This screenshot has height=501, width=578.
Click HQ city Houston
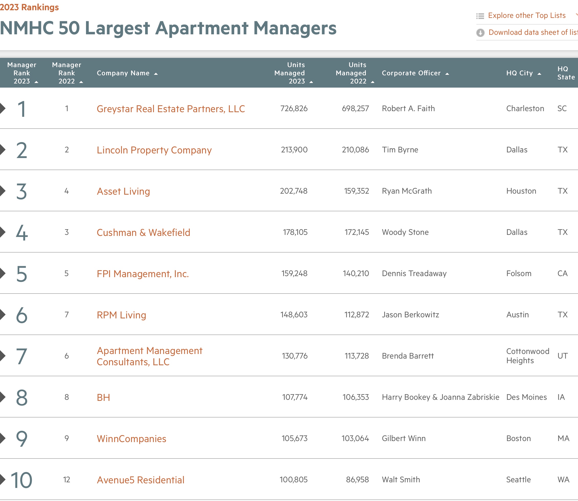tap(521, 191)
